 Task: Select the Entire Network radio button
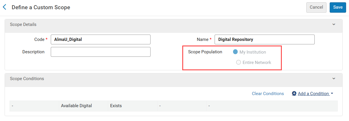[x=239, y=62]
